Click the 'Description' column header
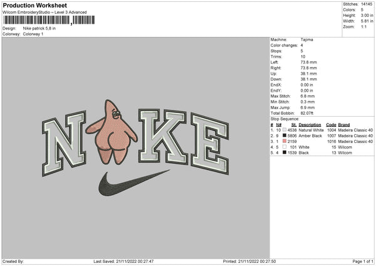 tap(310, 125)
